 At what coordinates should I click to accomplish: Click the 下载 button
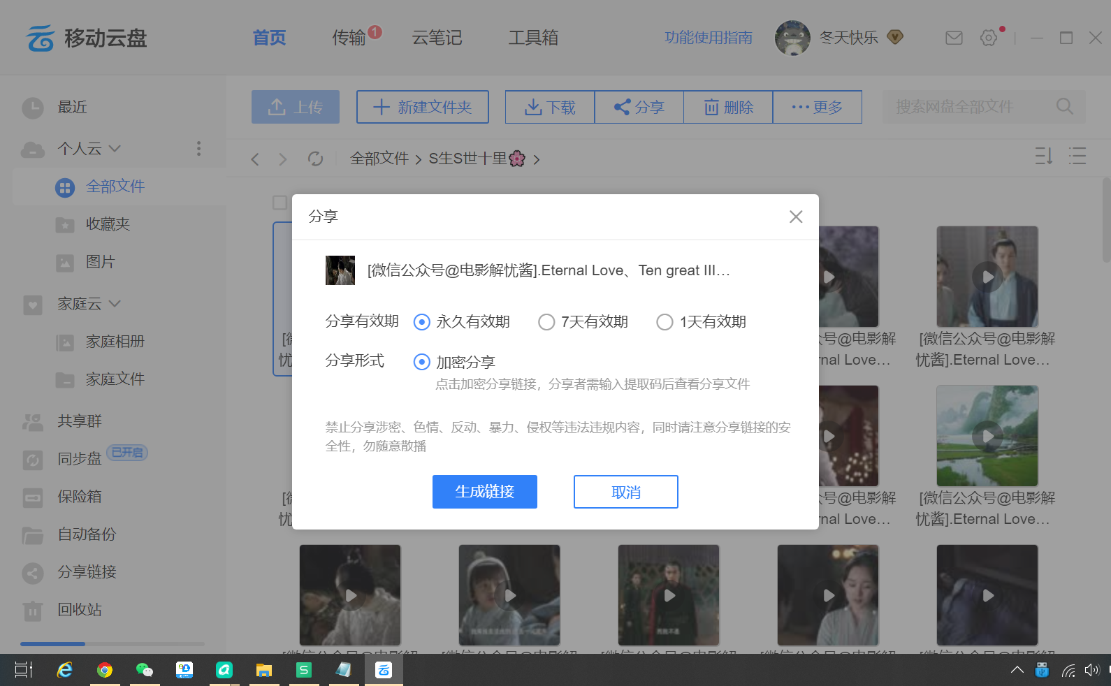(550, 107)
